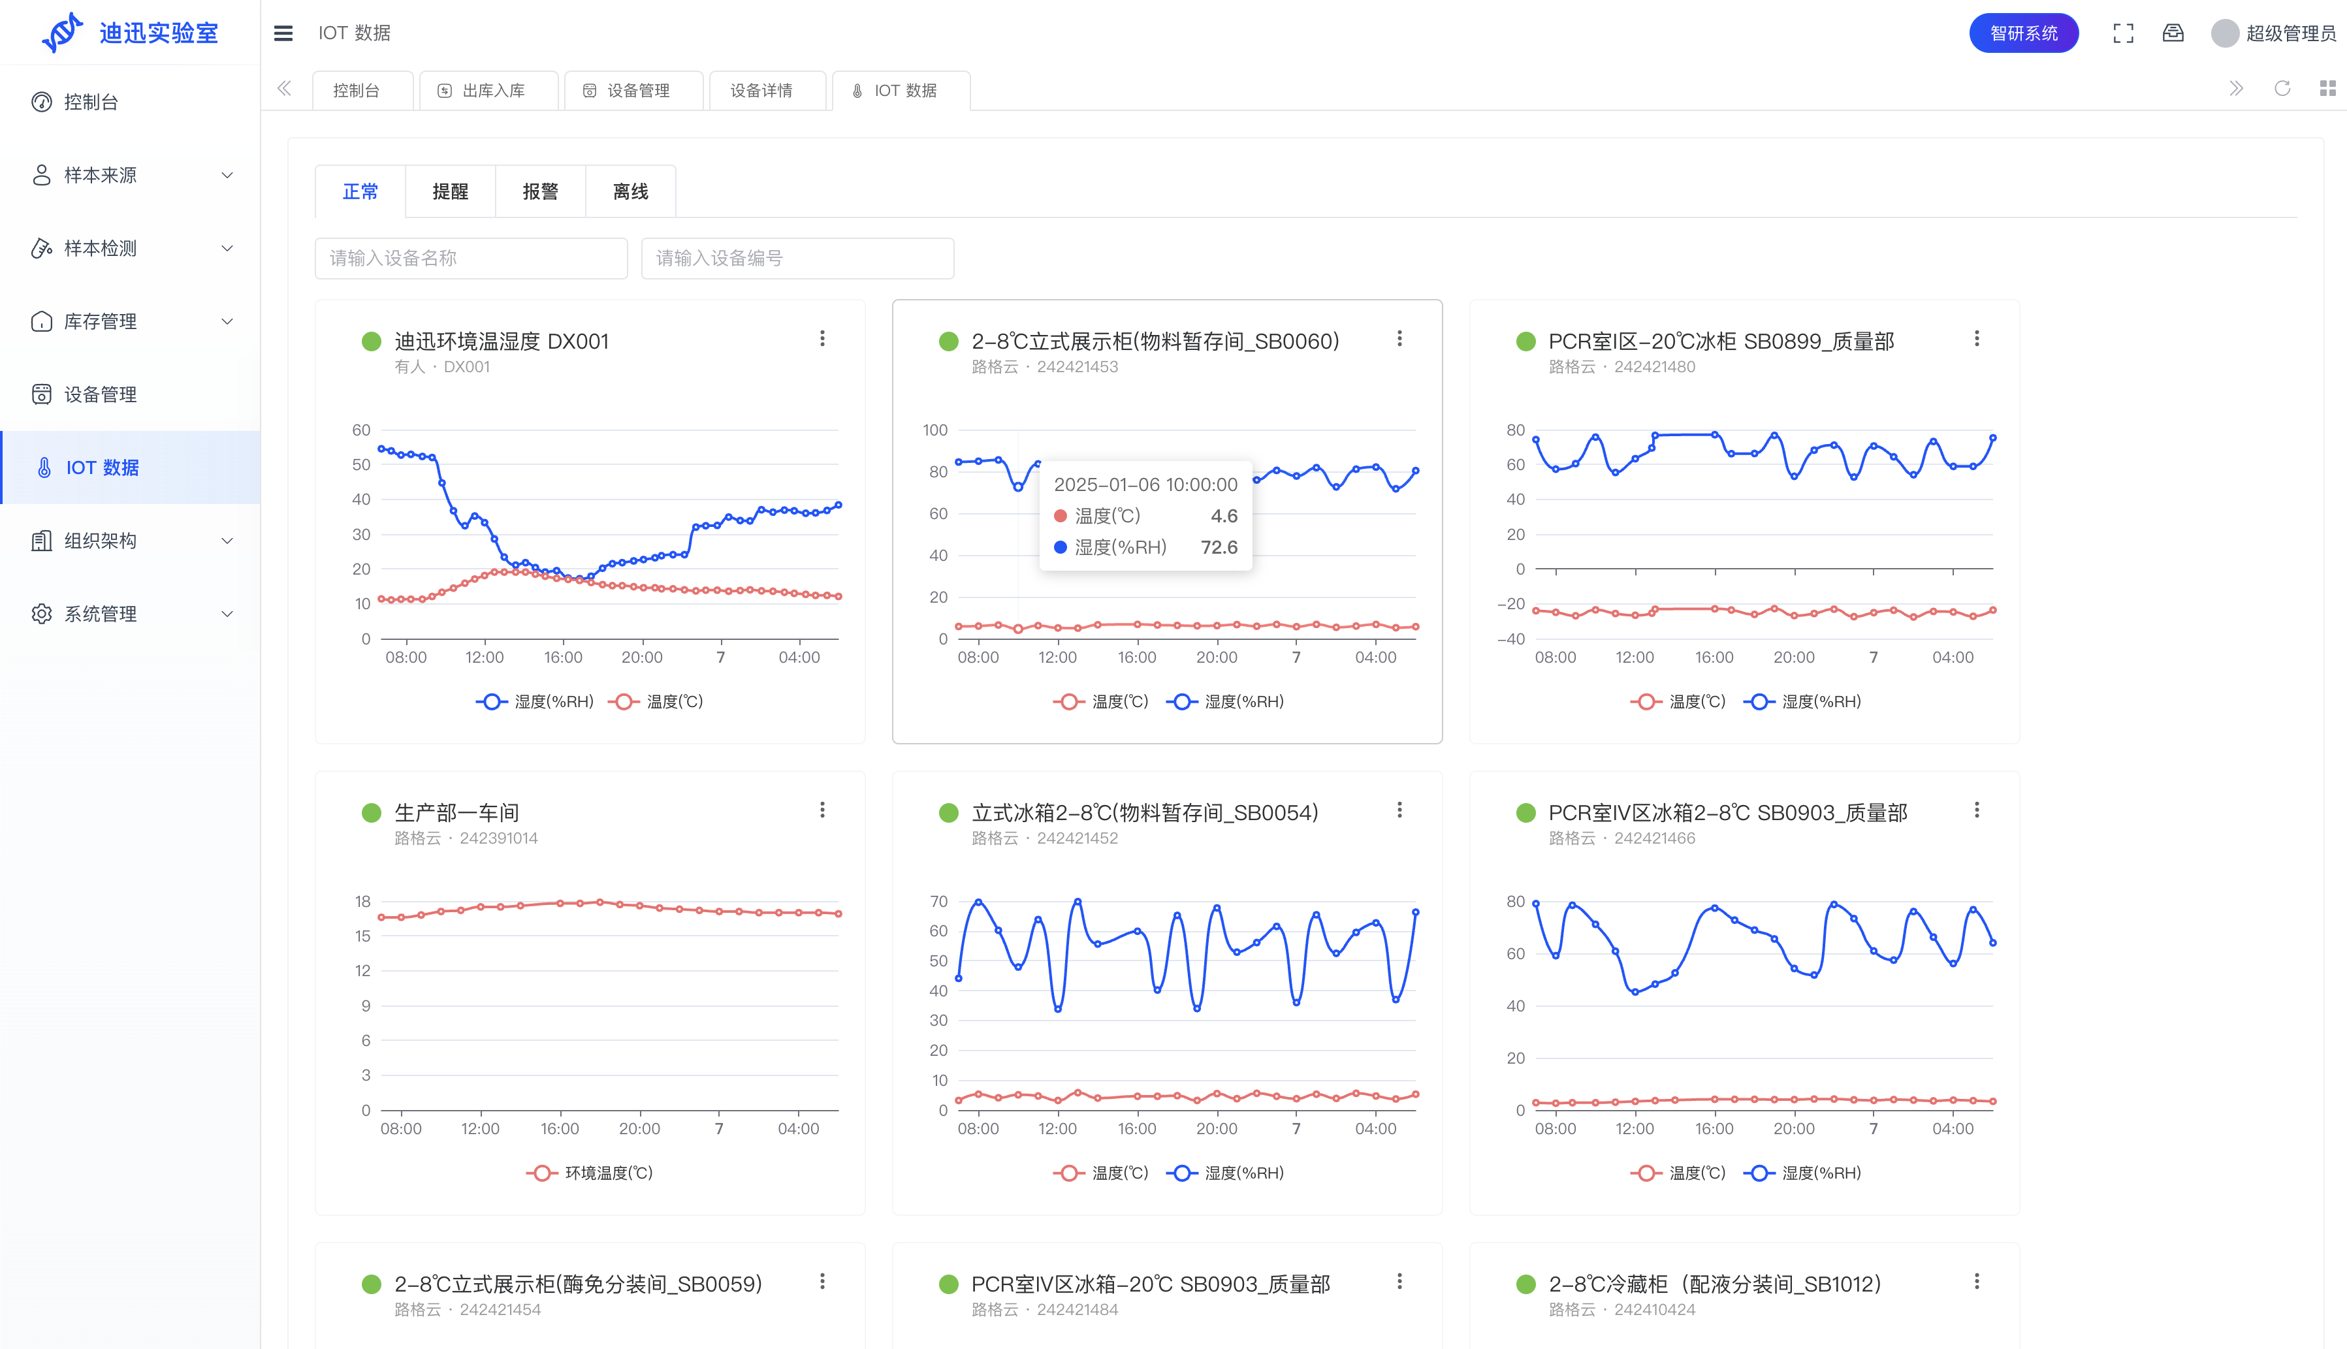The width and height of the screenshot is (2347, 1349).
Task: Open more menu for PCR室I区-20℃冰柜 SB0899 card
Action: [x=1976, y=339]
